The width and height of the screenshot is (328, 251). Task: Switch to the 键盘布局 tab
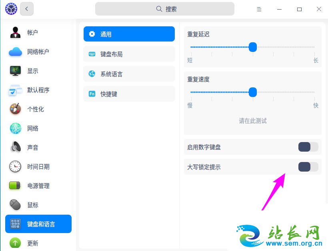pos(129,54)
